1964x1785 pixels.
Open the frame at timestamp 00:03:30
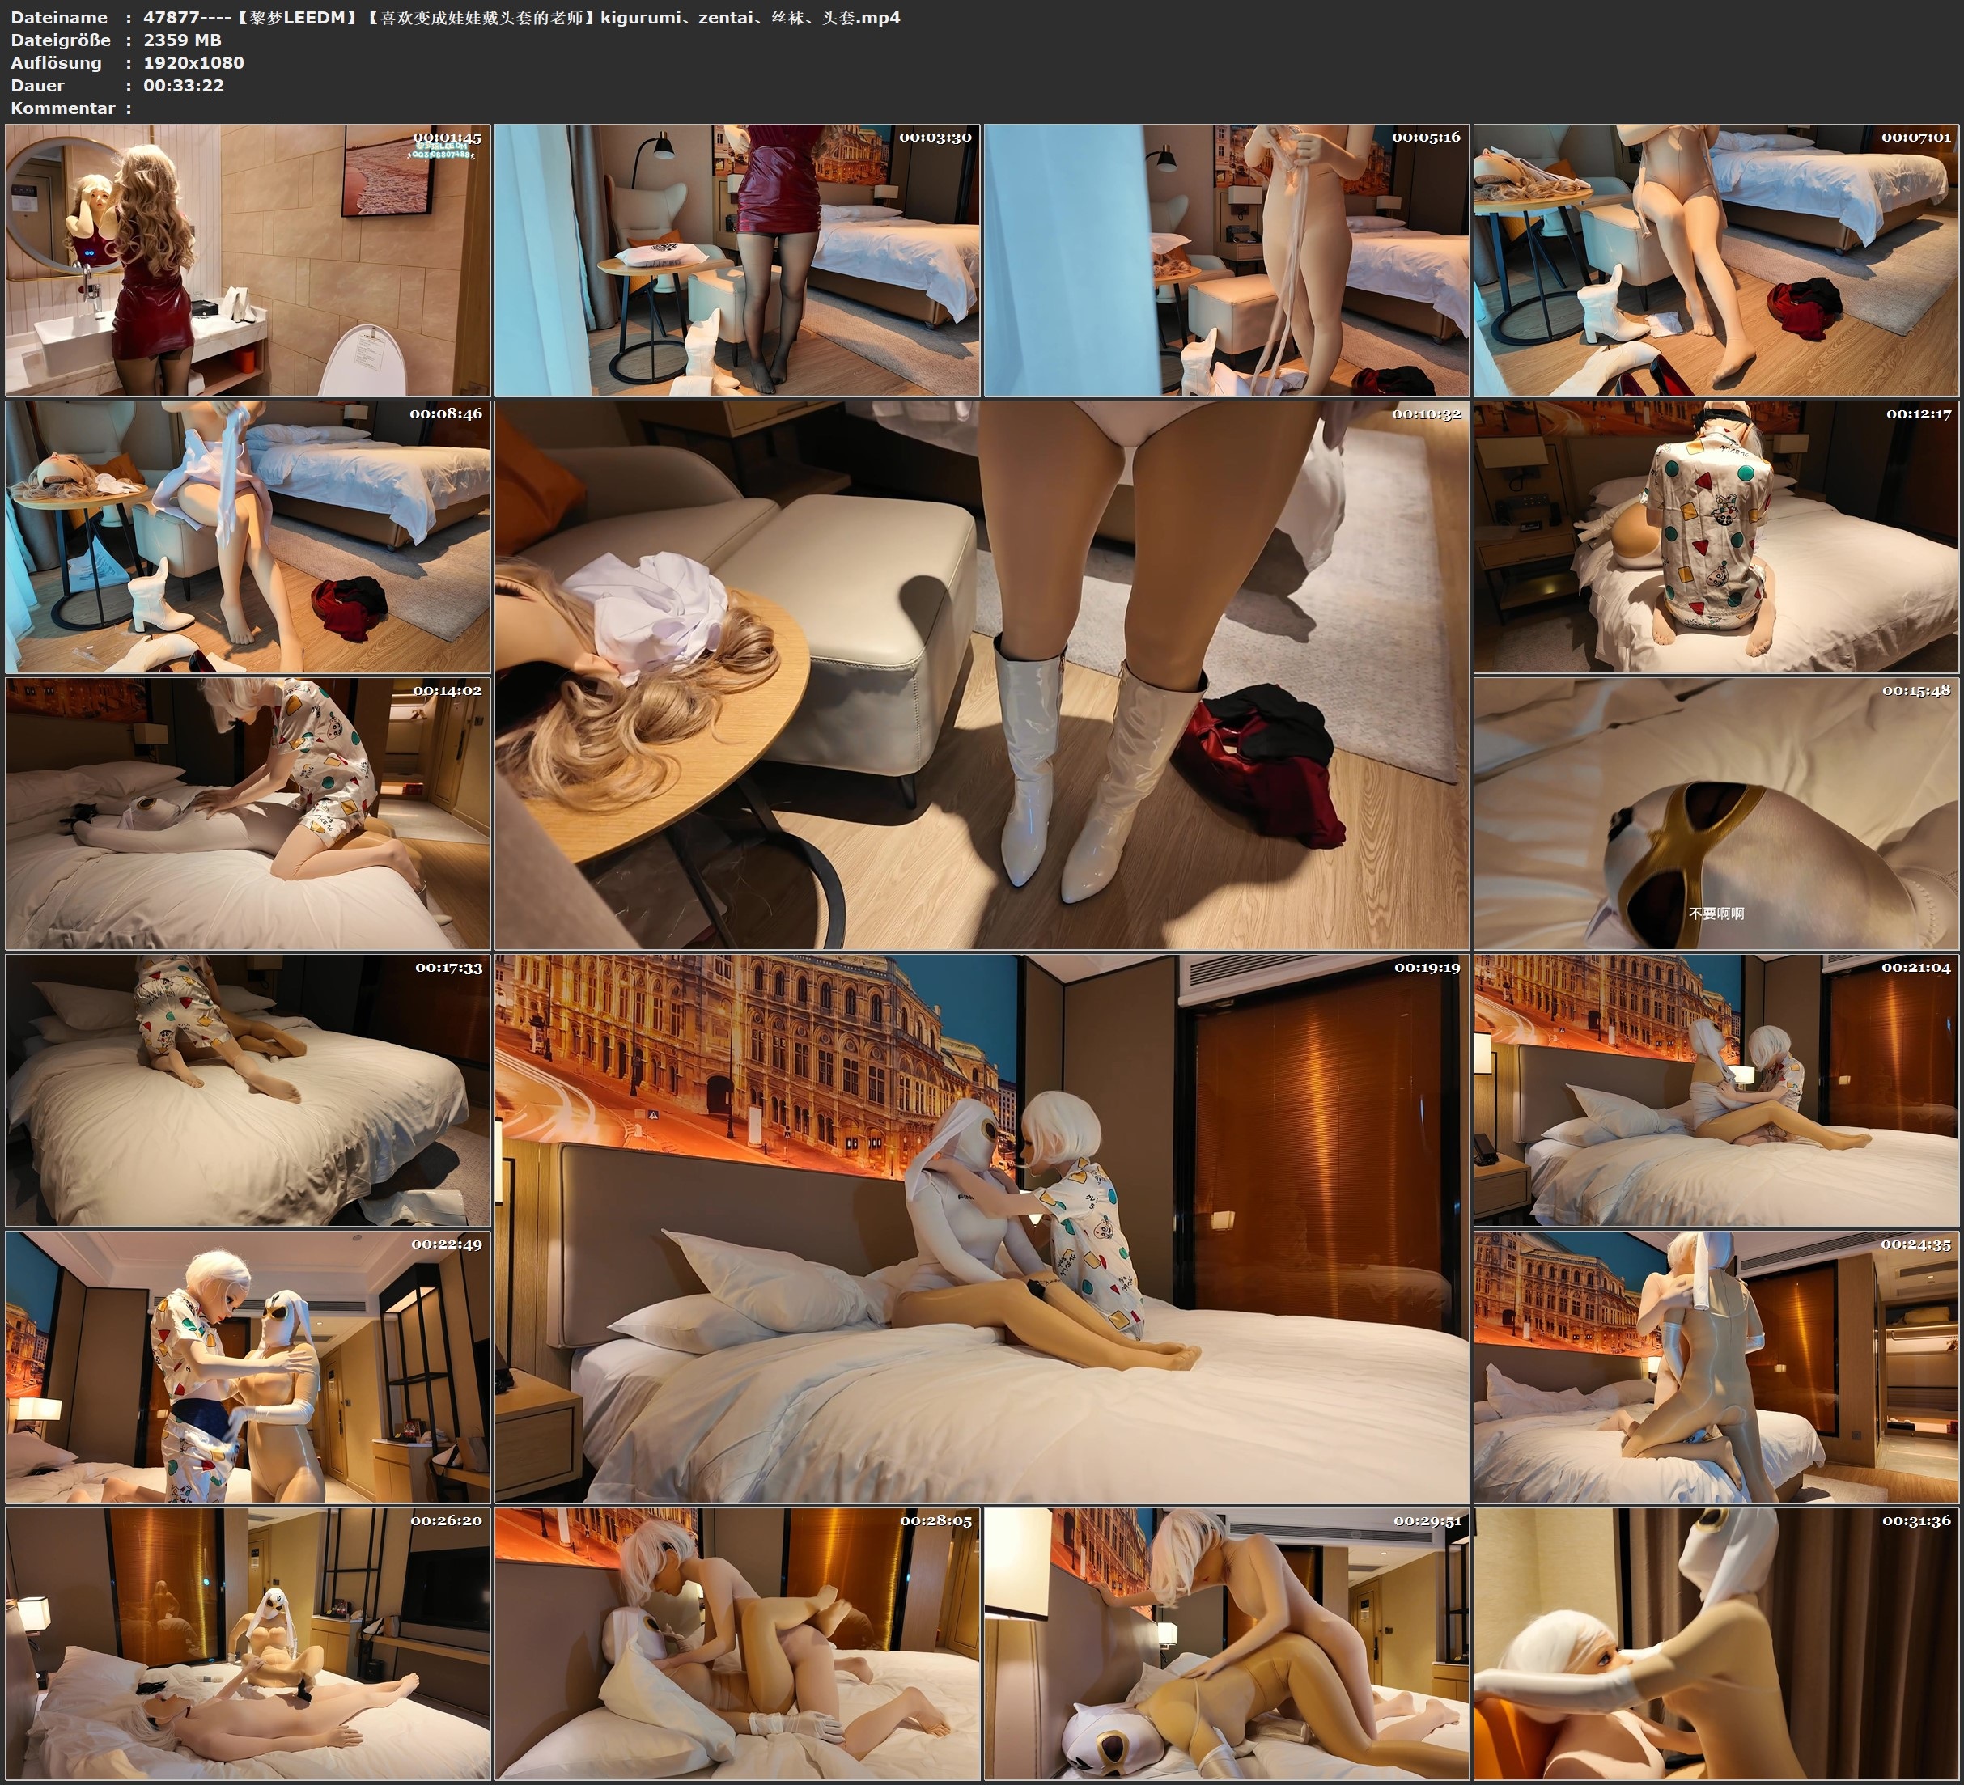(x=736, y=261)
